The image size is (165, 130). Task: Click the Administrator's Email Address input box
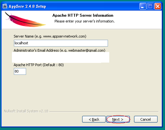click(61, 57)
